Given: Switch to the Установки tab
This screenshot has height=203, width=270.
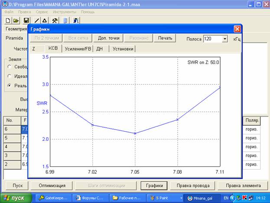Looking at the screenshot, I should pyautogui.click(x=123, y=49).
